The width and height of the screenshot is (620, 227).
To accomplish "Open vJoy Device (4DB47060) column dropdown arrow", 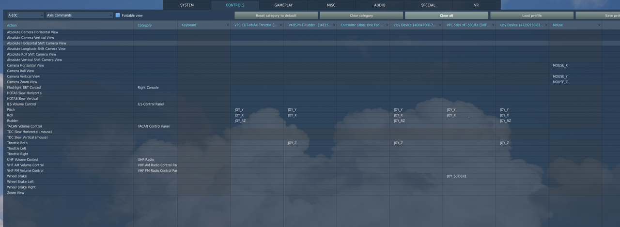I will (x=440, y=25).
